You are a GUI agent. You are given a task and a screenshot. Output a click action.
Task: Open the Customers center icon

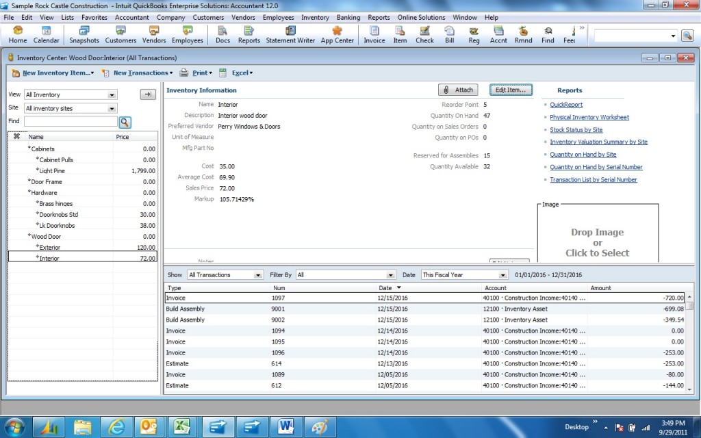point(120,34)
